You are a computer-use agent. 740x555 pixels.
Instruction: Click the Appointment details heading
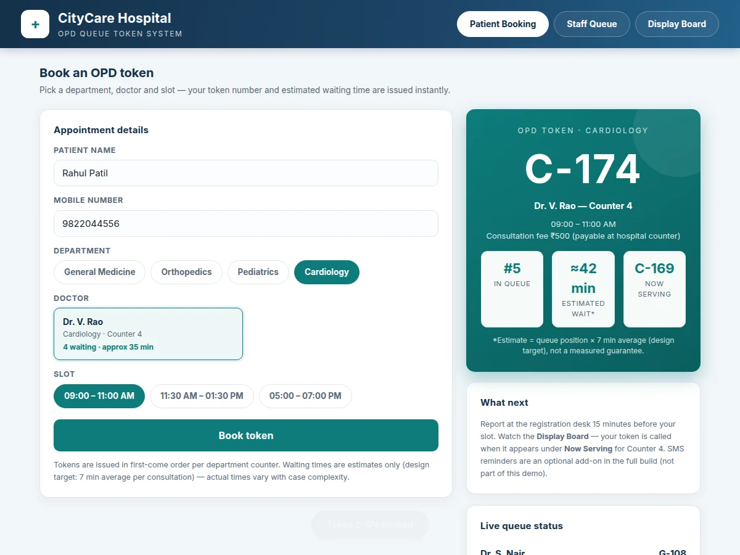101,130
